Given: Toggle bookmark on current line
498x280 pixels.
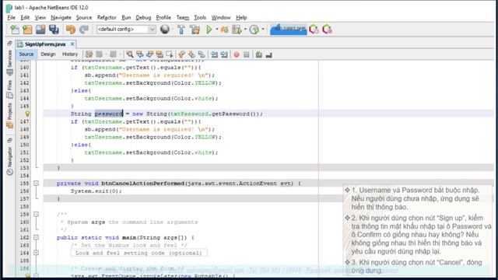Looking at the screenshot, I should [202, 54].
